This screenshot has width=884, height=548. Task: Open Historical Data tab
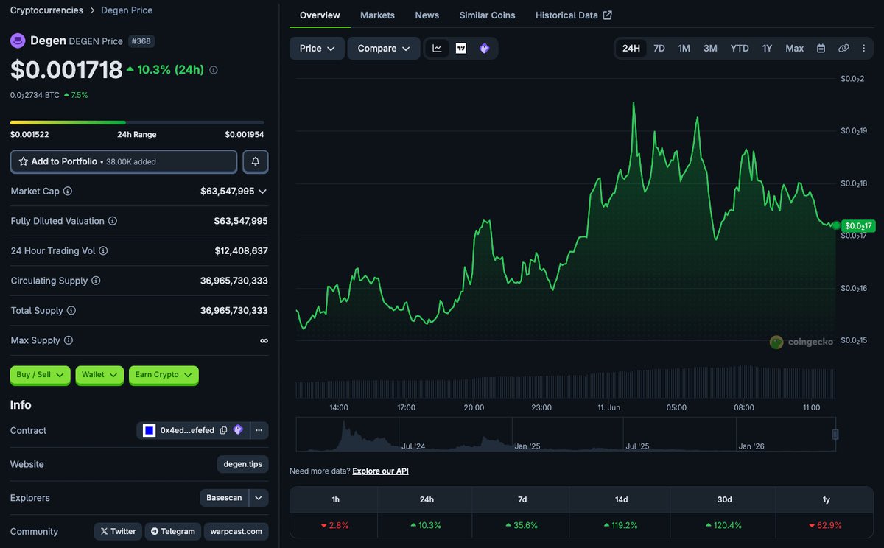573,15
